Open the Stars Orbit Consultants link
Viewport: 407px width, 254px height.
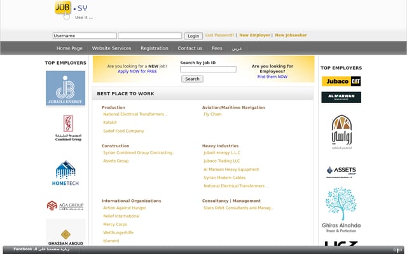[238, 208]
